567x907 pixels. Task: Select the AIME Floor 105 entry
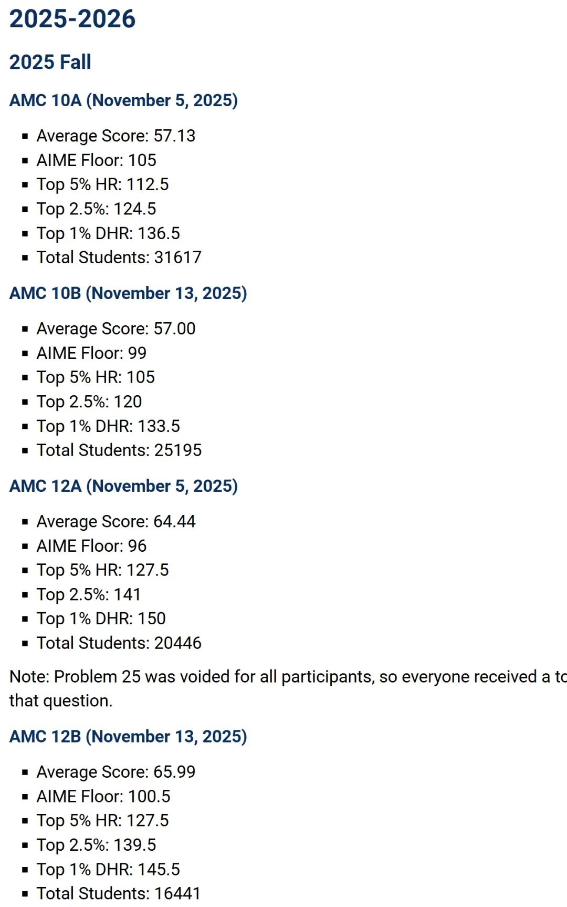pos(97,160)
